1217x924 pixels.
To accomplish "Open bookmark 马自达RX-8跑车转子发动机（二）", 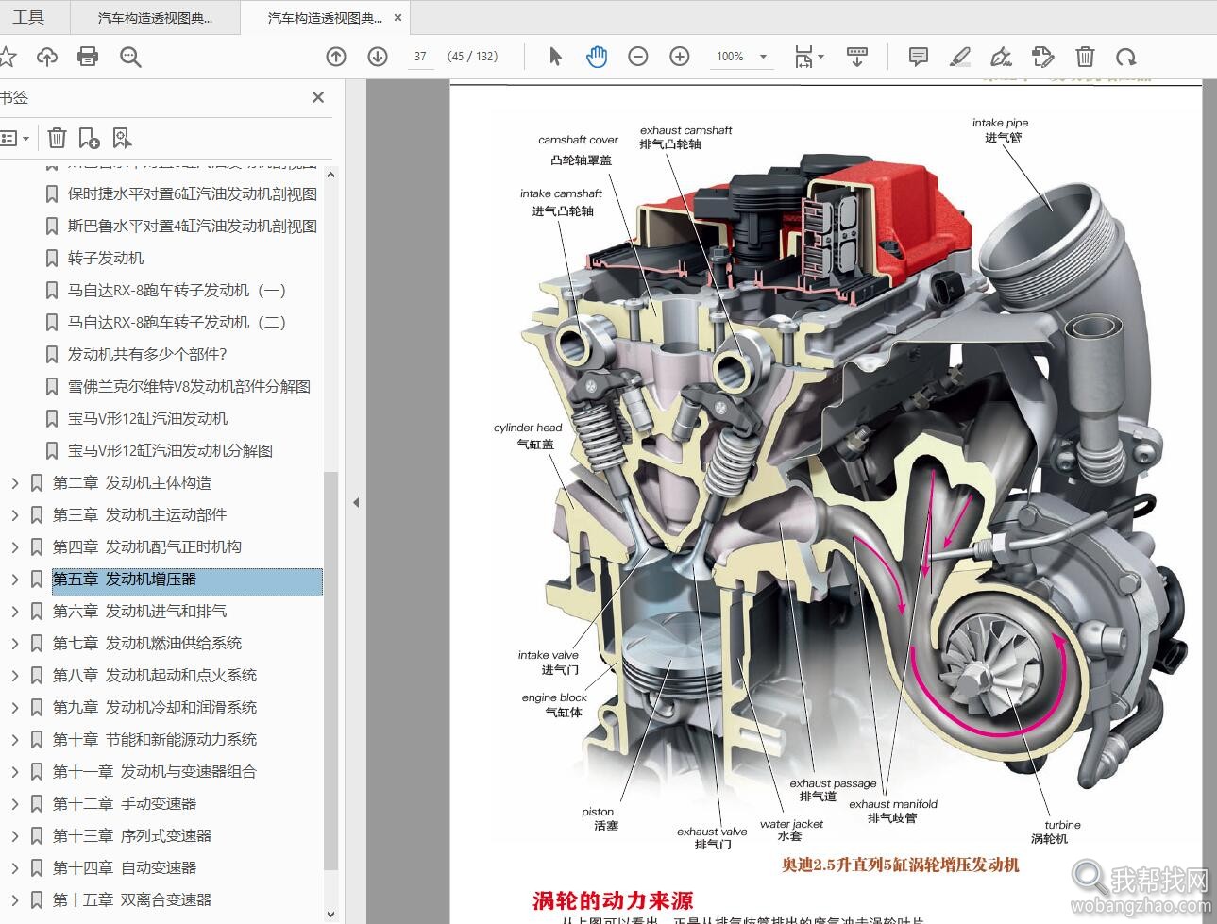I will pyautogui.click(x=177, y=323).
